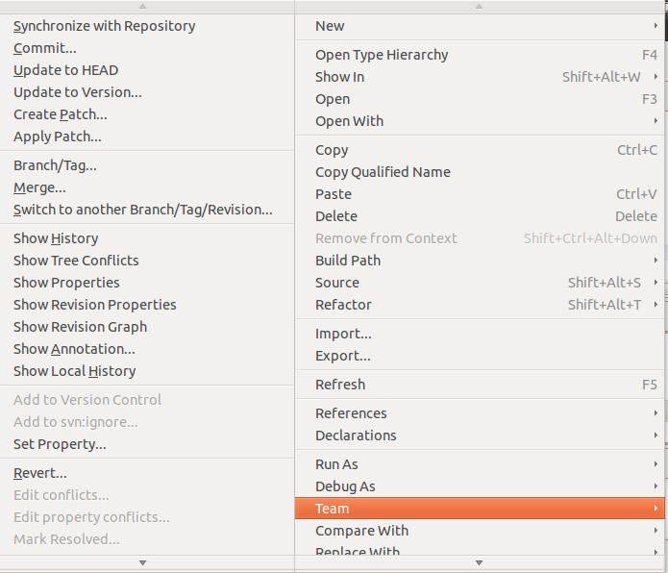
Task: Choose Switch to another Branch/Tag/Revision
Action: (142, 210)
